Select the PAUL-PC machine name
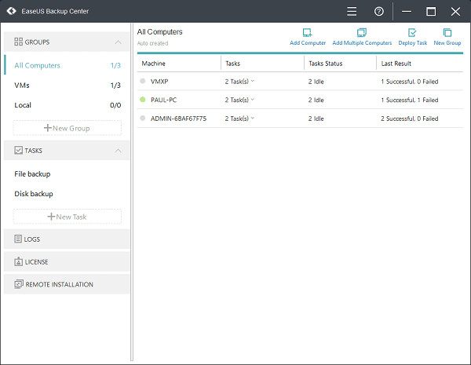 164,100
